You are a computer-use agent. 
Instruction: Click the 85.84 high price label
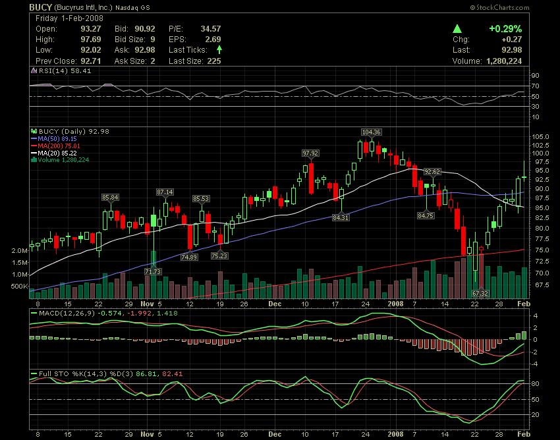pyautogui.click(x=110, y=198)
